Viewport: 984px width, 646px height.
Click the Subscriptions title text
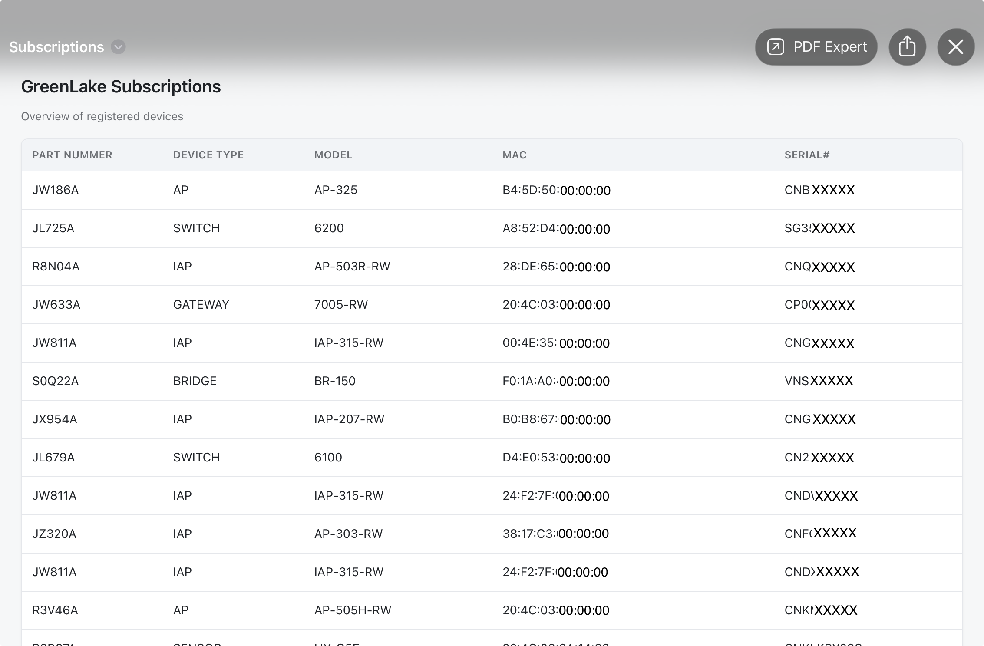[x=56, y=47]
